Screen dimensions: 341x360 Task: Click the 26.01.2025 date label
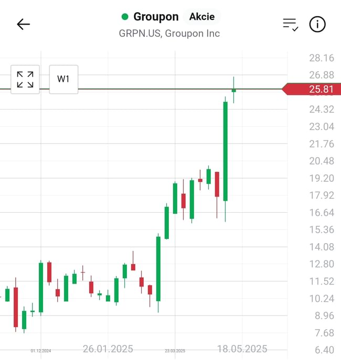[108, 349]
